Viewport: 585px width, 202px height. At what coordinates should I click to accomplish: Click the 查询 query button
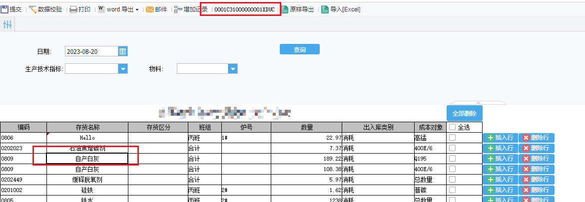[x=300, y=49]
